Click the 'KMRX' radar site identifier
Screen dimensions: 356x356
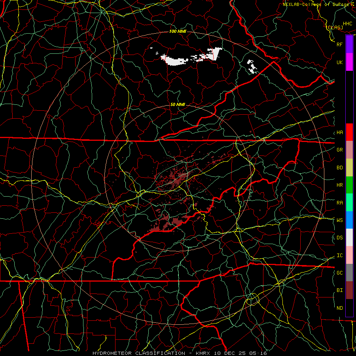point(203,353)
